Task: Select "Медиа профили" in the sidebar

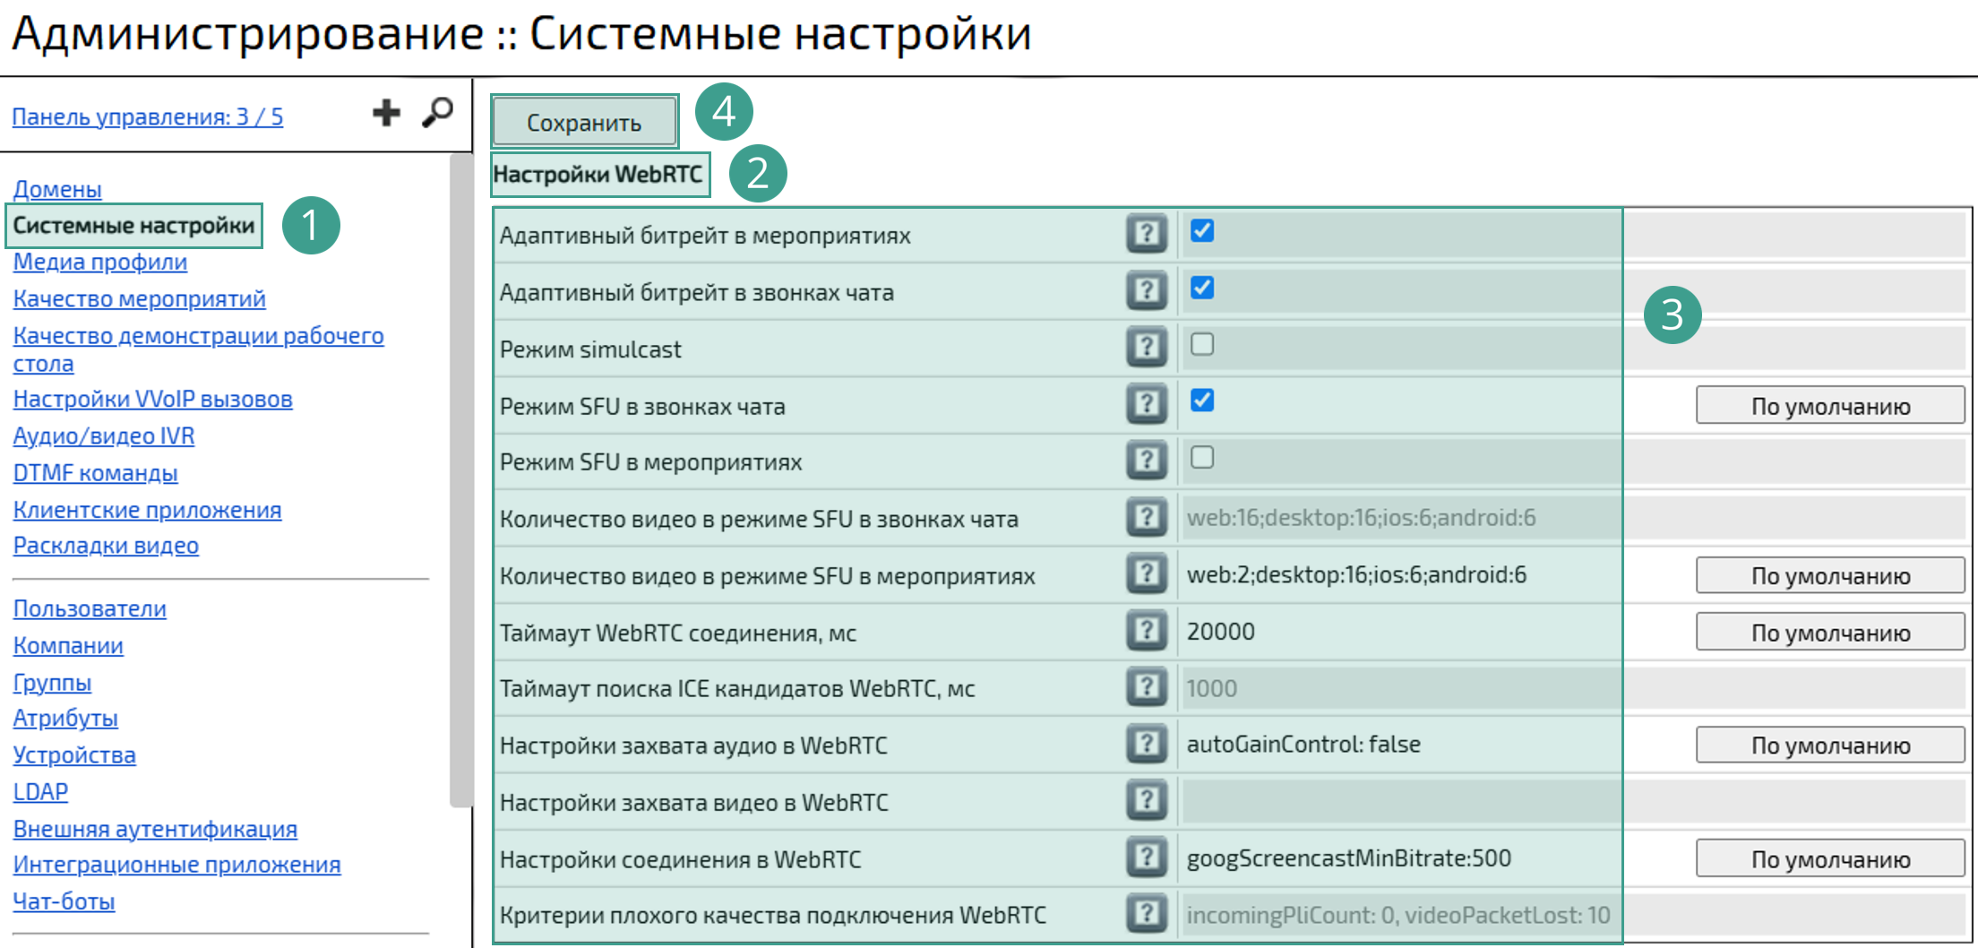Action: coord(99,262)
